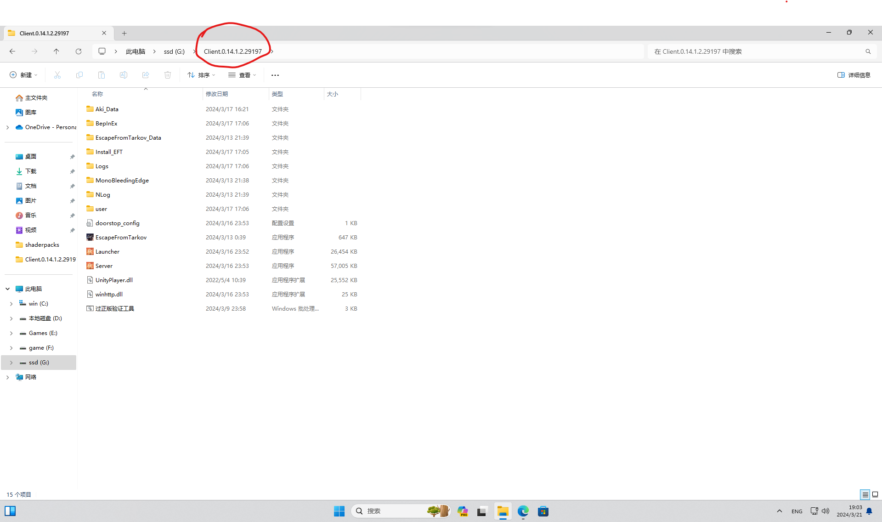Expand the Games (E:) drive node

[11, 333]
